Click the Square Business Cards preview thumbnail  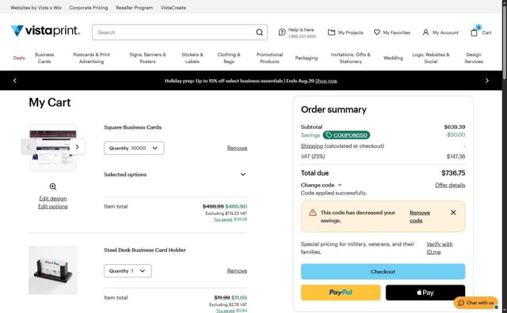coord(53,148)
